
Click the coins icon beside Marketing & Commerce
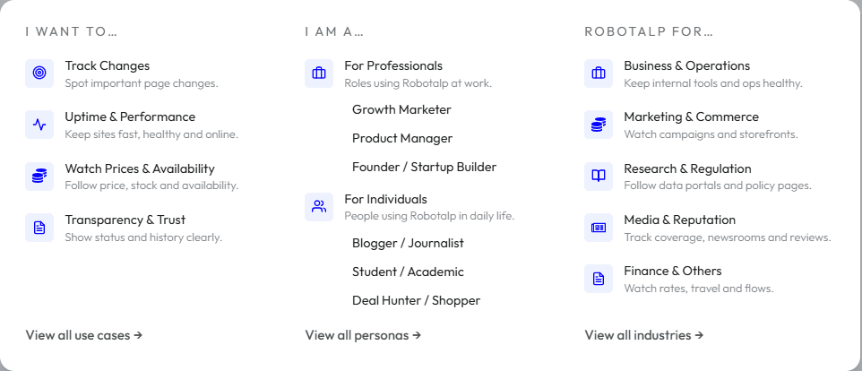[x=599, y=125]
